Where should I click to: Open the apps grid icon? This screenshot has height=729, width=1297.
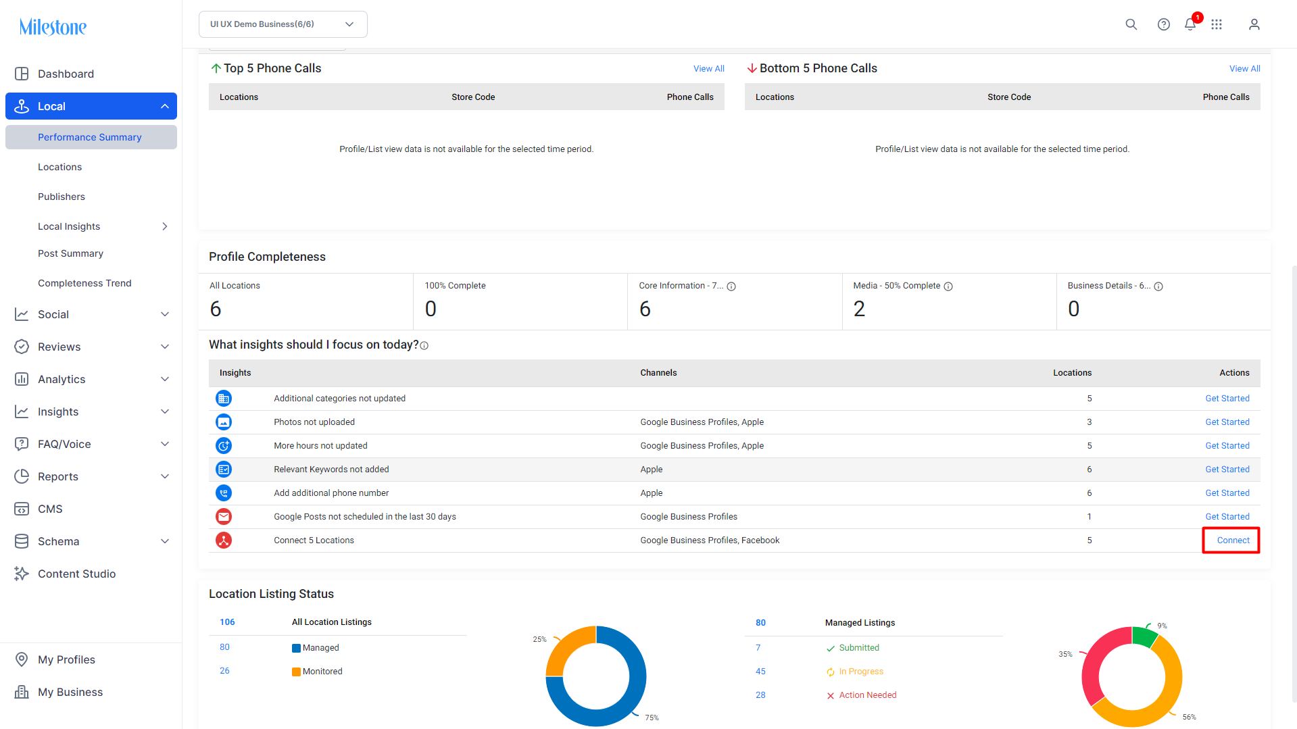[1217, 24]
